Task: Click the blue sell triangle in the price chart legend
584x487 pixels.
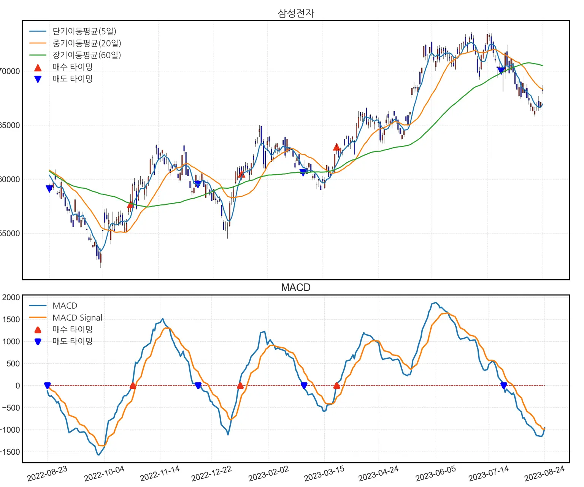Action: point(38,79)
